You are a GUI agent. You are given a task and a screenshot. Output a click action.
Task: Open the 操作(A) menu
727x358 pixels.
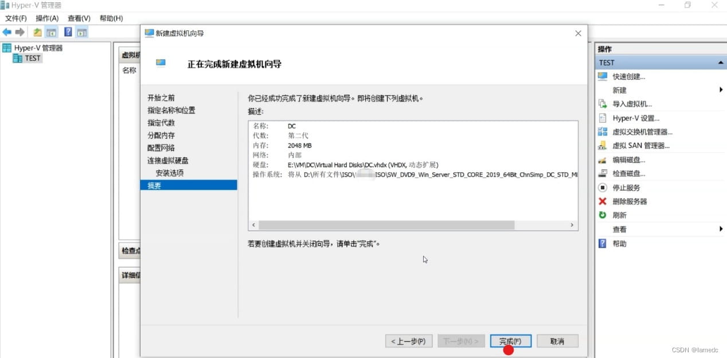[x=47, y=18]
